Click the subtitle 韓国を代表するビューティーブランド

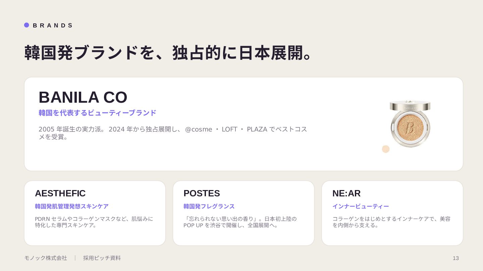pyautogui.click(x=97, y=113)
